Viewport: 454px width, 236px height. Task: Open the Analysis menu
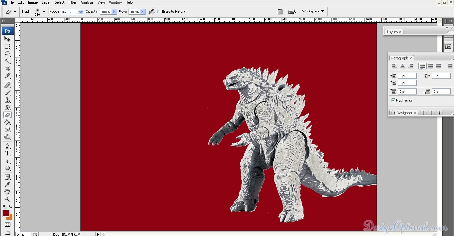(x=87, y=2)
